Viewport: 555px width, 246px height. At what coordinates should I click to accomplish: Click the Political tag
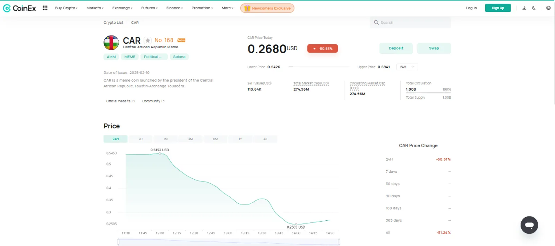click(154, 57)
